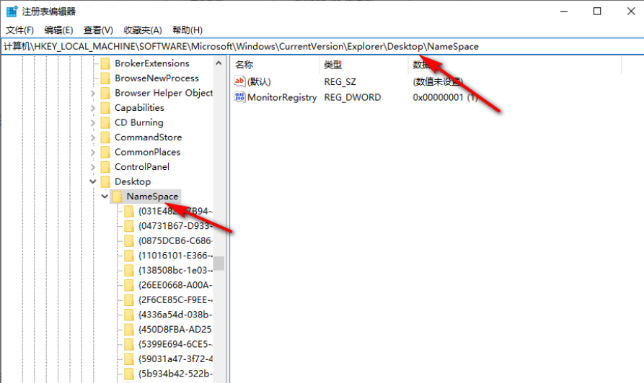Select the {5b934b42-522b tree label
The image size is (644, 383).
pyautogui.click(x=175, y=374)
